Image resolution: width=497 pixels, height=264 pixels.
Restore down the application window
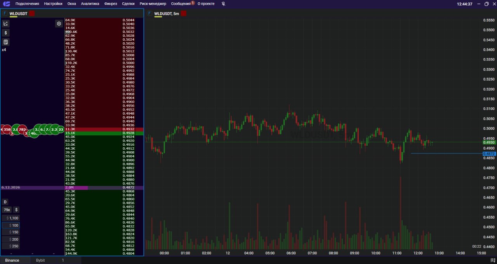487,4
